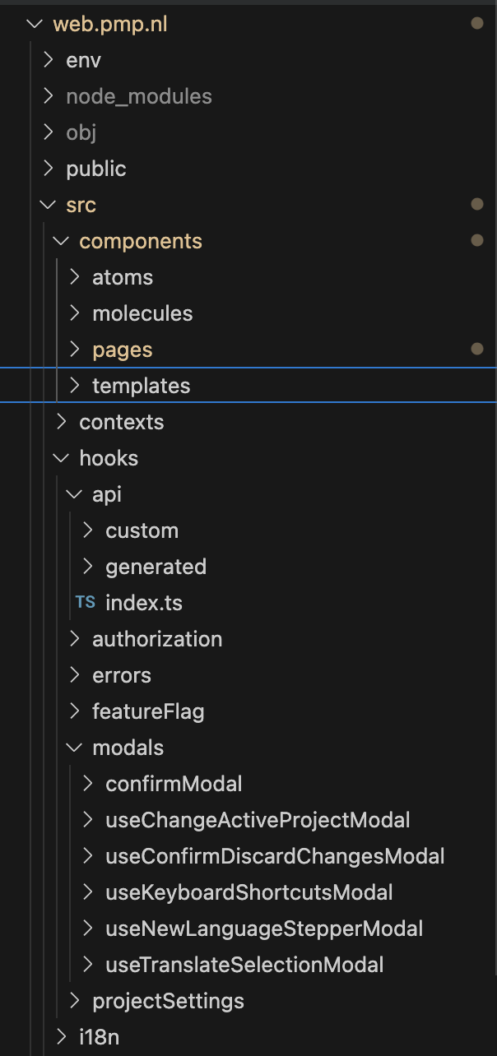The image size is (497, 1056).
Task: Collapse the modals folder chevron
Action: point(75,748)
